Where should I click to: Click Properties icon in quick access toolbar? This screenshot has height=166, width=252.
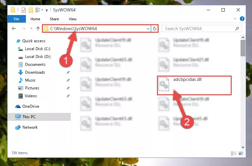click(24, 10)
